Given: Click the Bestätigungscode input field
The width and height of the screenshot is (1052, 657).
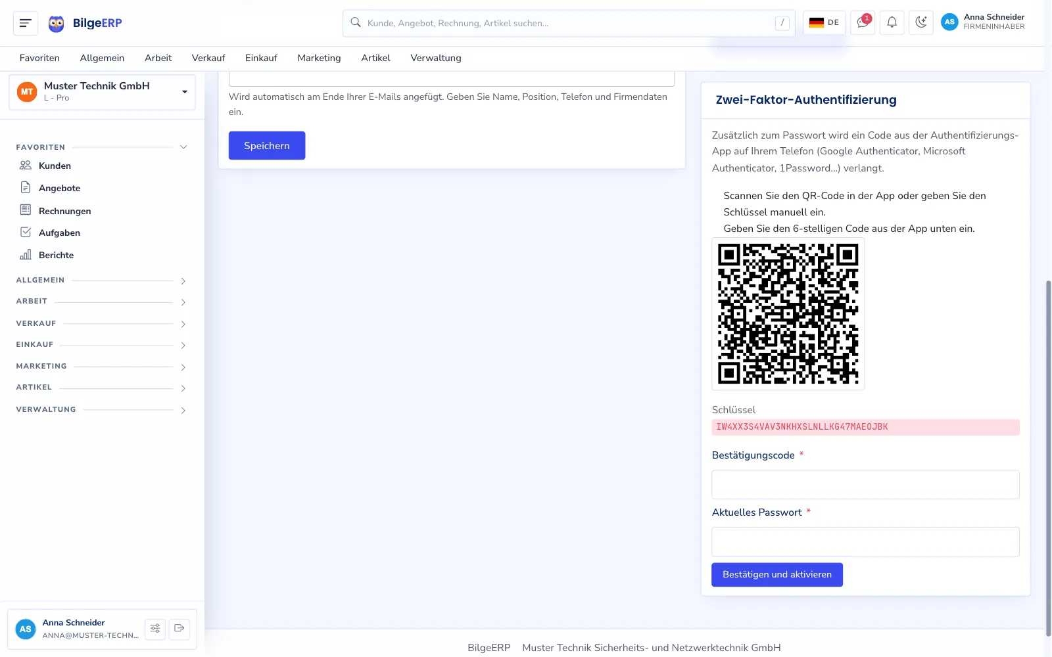Looking at the screenshot, I should coord(865,485).
